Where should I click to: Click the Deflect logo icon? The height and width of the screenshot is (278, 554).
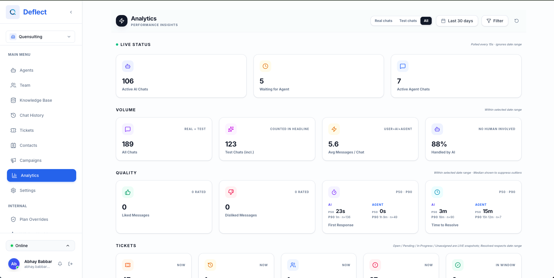tap(13, 12)
